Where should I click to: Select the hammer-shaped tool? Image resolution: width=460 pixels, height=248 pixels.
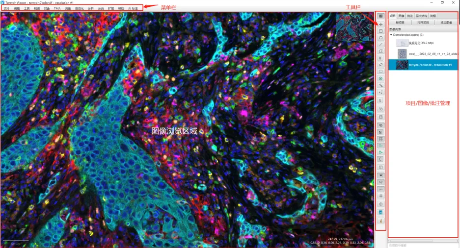point(381,85)
